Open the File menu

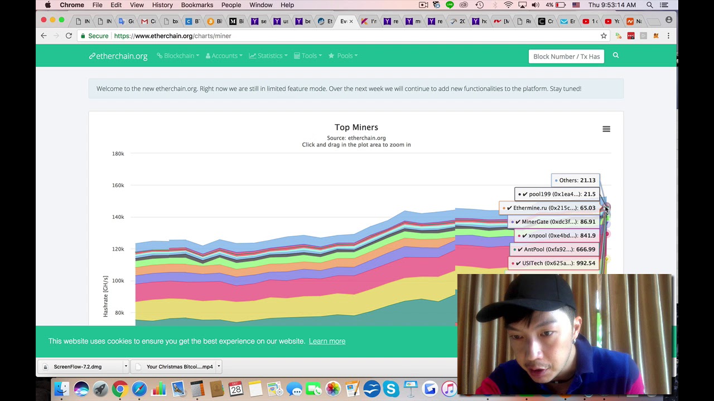coord(97,5)
